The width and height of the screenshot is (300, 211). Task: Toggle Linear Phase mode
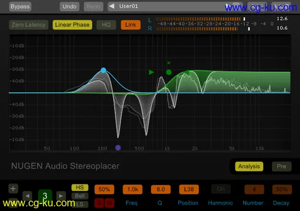(72, 25)
